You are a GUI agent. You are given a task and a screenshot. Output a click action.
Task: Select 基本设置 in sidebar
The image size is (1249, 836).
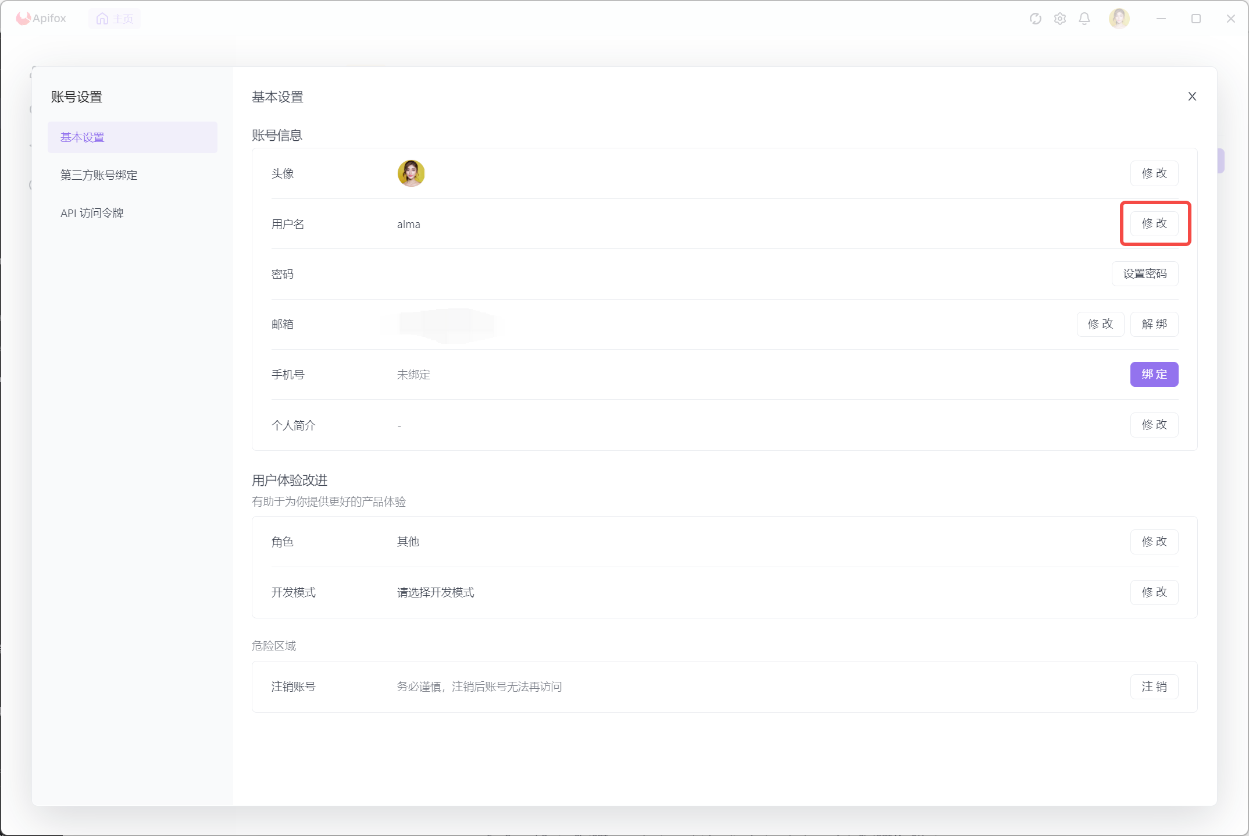point(133,137)
